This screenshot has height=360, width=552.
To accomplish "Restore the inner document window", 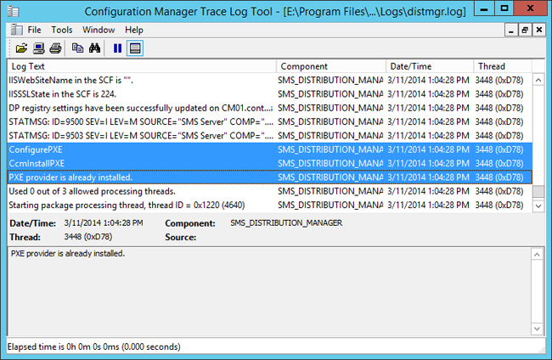I will click(x=524, y=30).
